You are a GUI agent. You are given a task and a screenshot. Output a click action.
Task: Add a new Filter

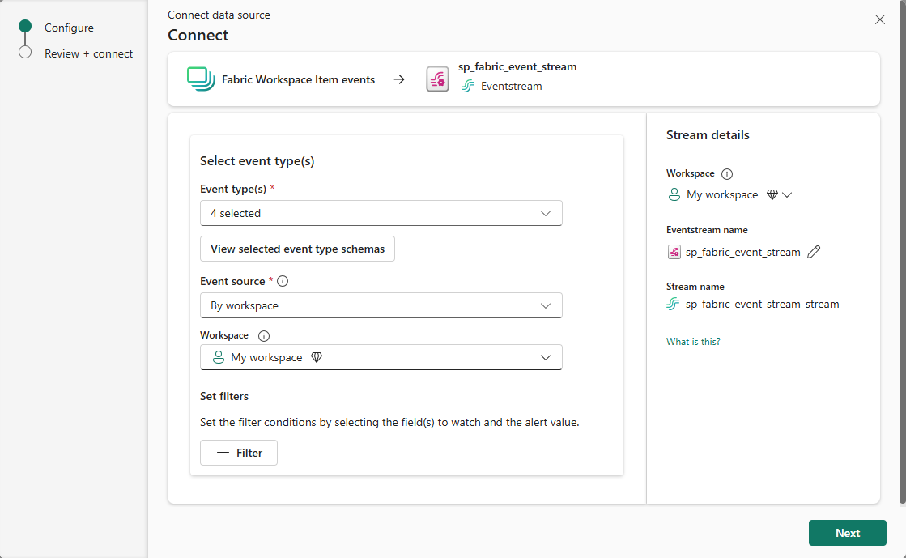point(239,453)
